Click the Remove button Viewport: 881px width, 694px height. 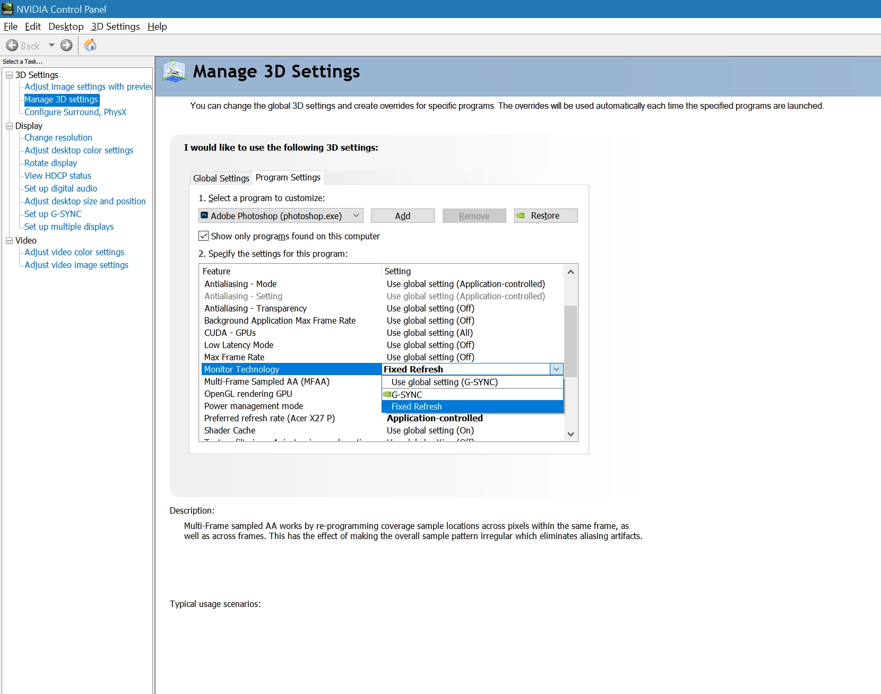click(x=474, y=215)
